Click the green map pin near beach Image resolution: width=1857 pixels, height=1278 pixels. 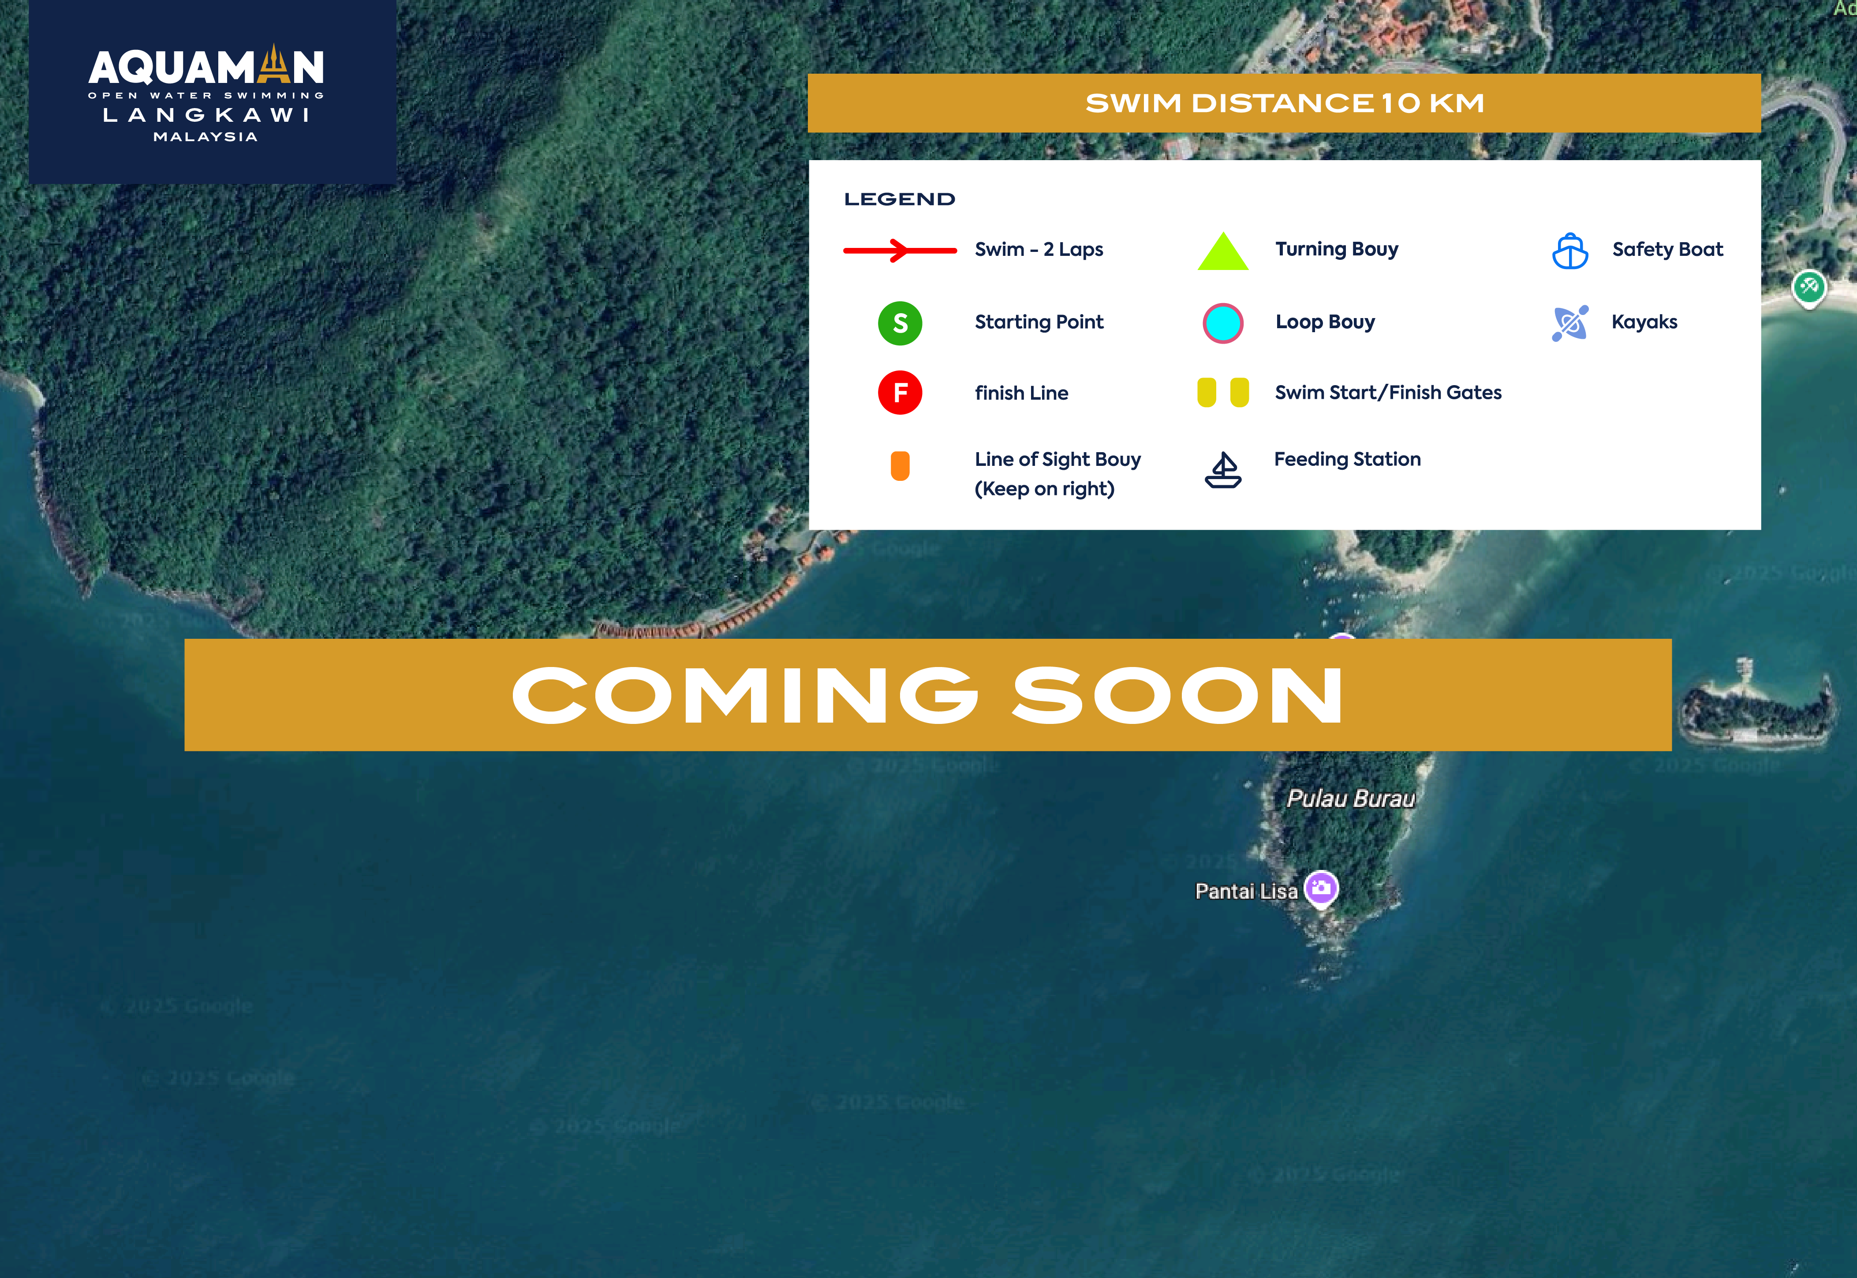pos(1808,288)
